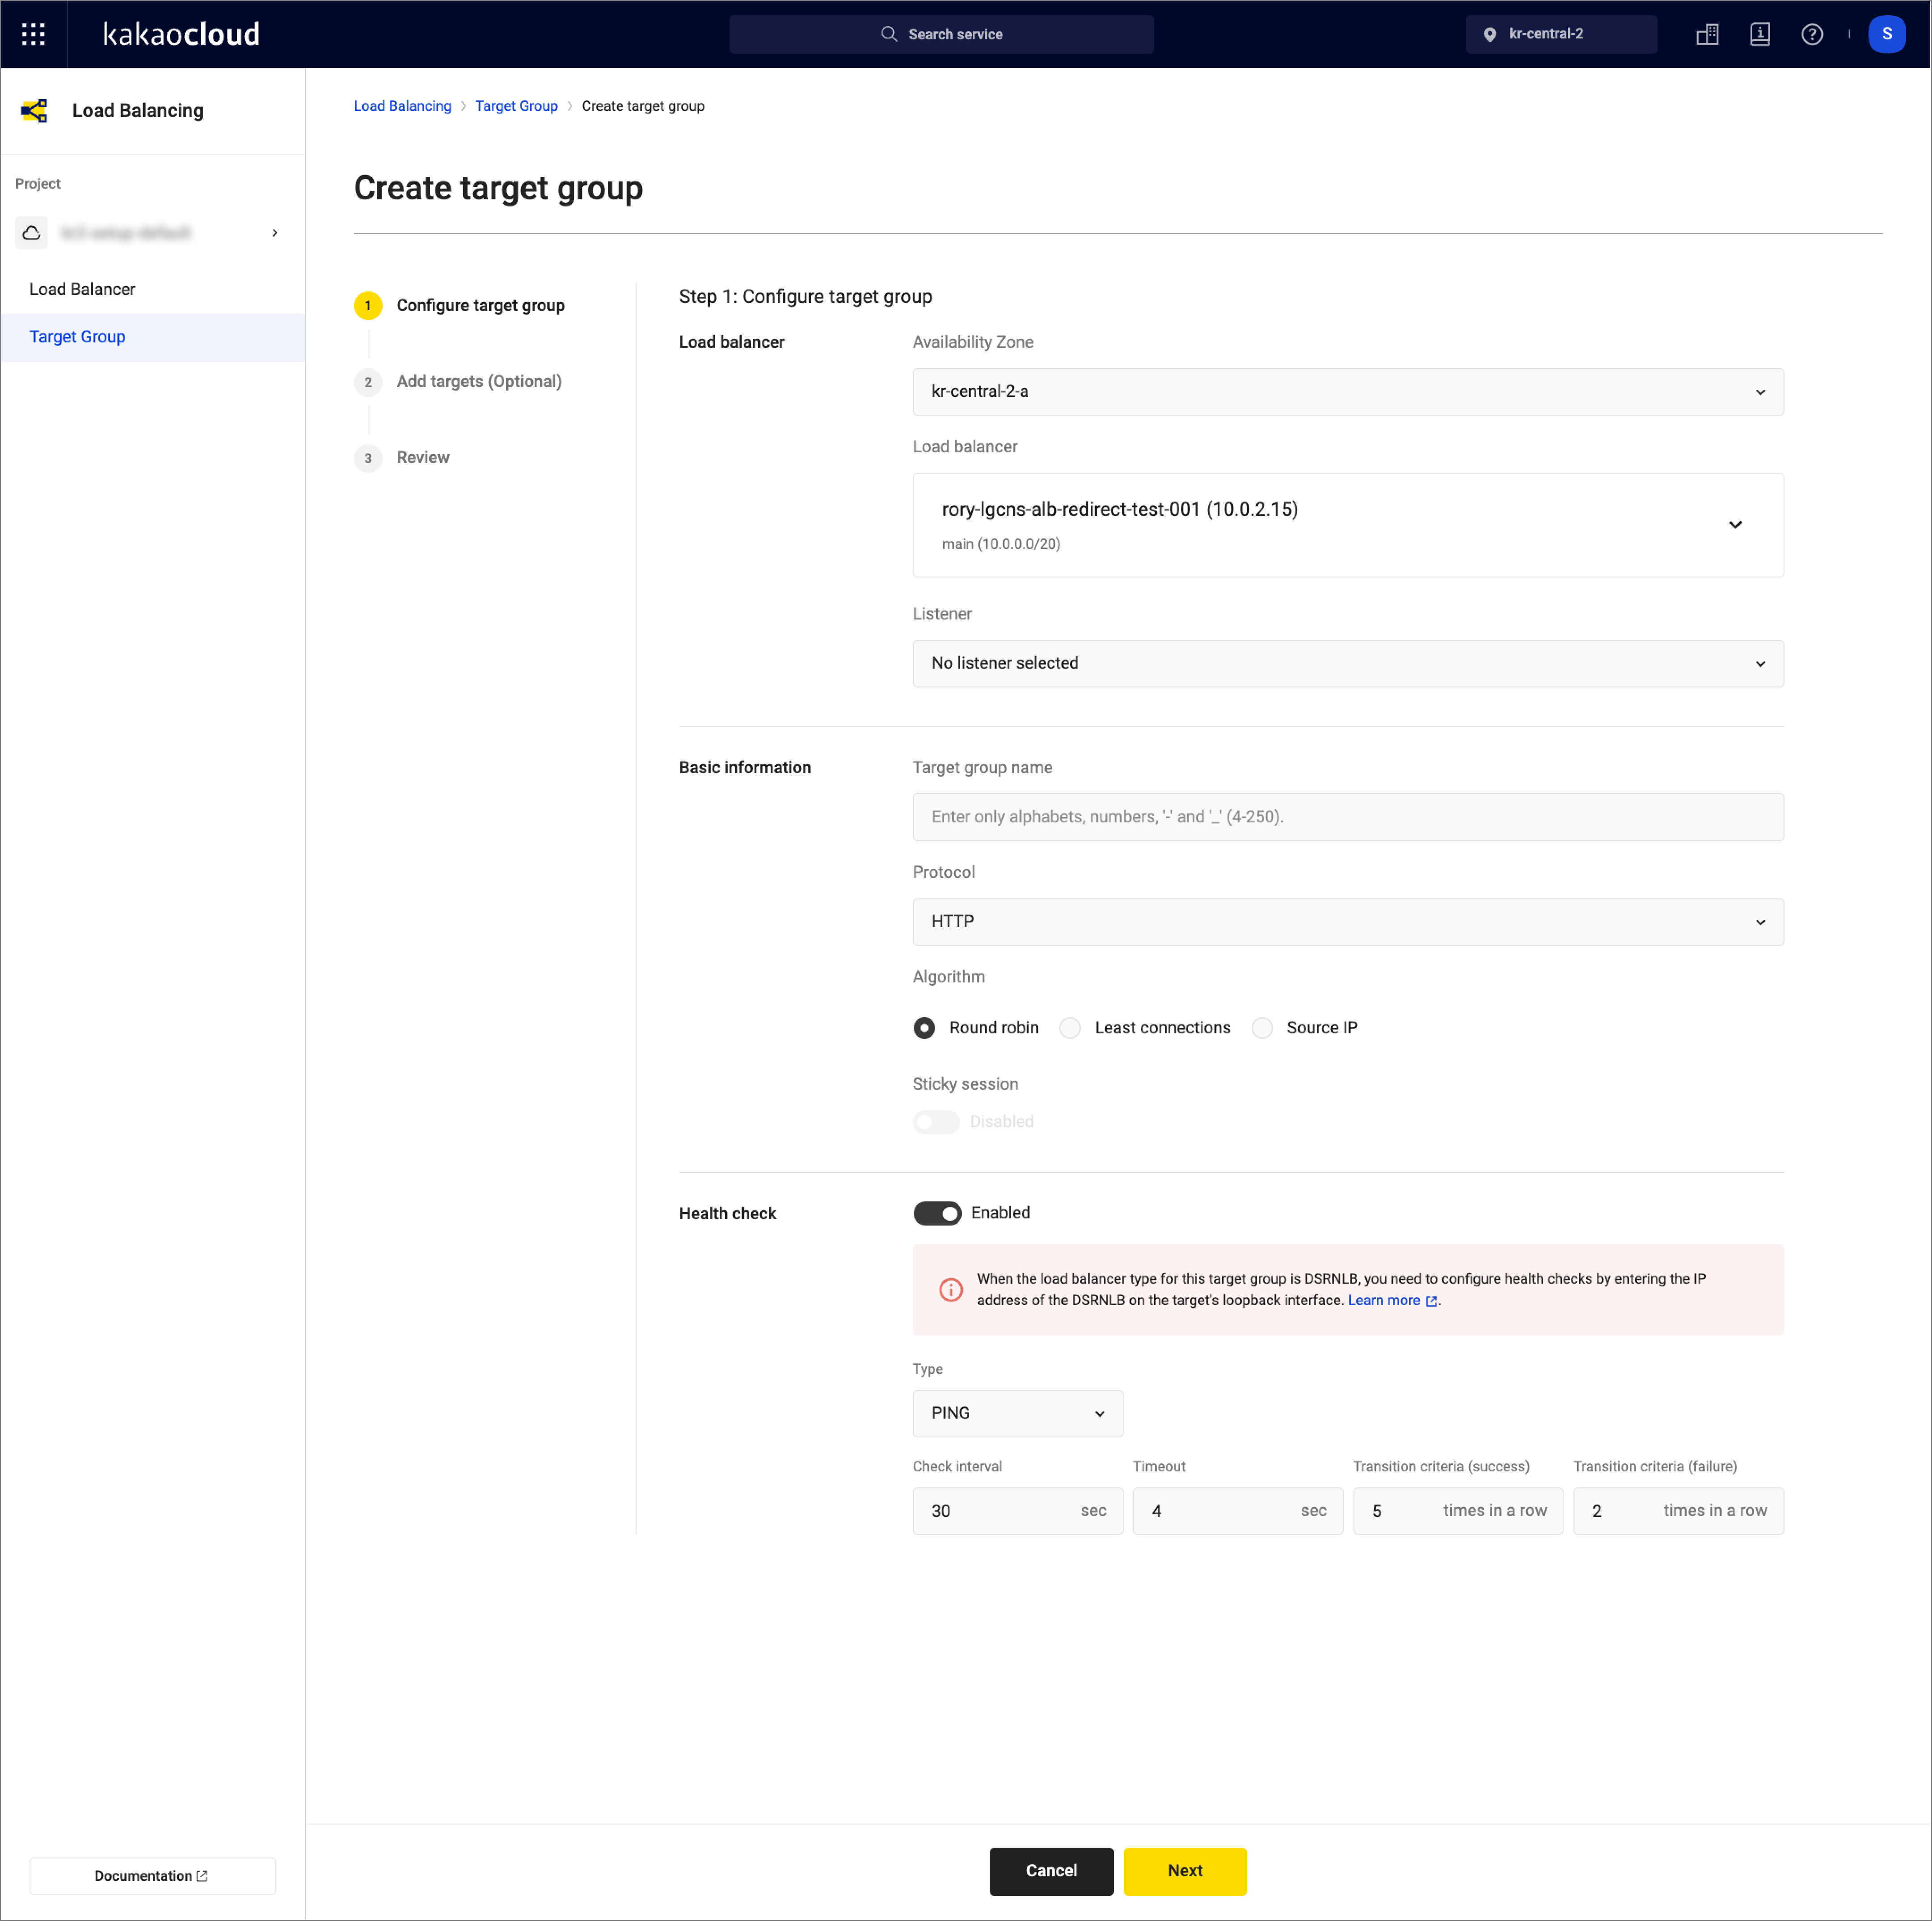This screenshot has width=1932, height=1921.
Task: Click the Next button
Action: point(1185,1871)
